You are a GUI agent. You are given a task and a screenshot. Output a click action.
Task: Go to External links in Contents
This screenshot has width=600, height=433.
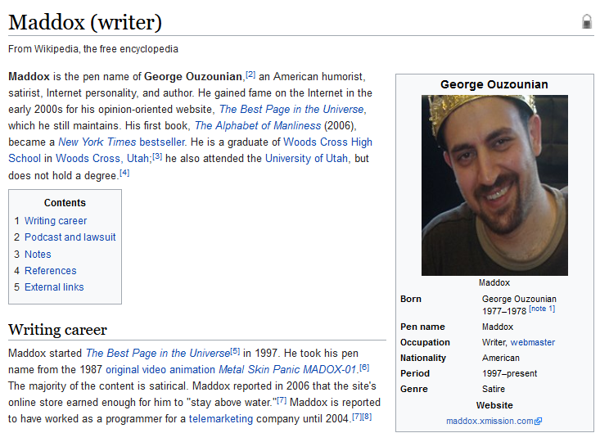pyautogui.click(x=54, y=287)
